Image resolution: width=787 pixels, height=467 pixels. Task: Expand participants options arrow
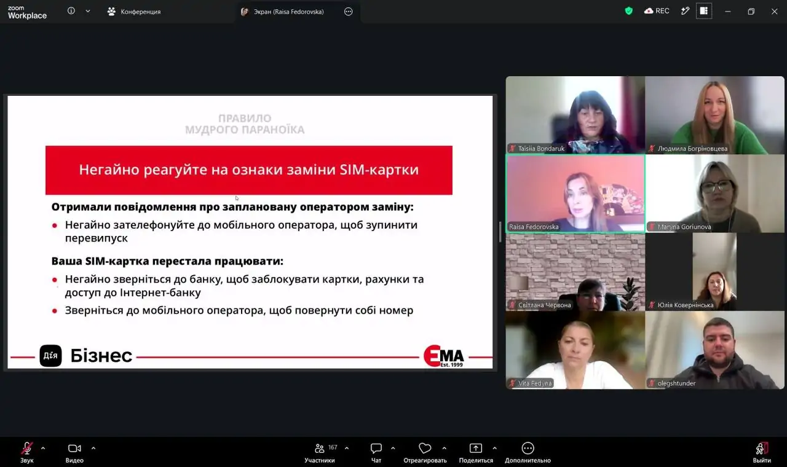(347, 448)
